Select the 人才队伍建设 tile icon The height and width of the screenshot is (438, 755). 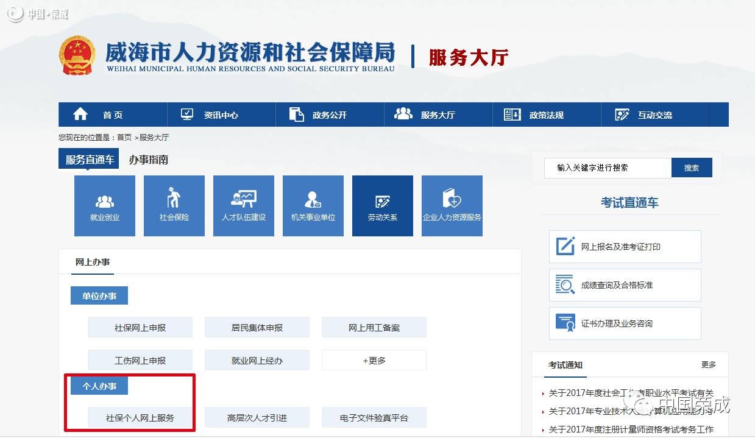(x=244, y=205)
